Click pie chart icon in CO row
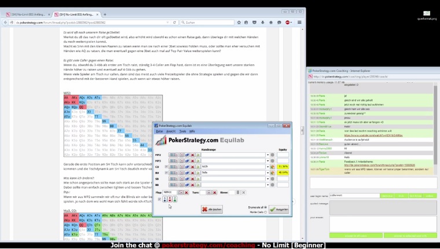The height and width of the screenshot is (249, 440). click(x=272, y=167)
